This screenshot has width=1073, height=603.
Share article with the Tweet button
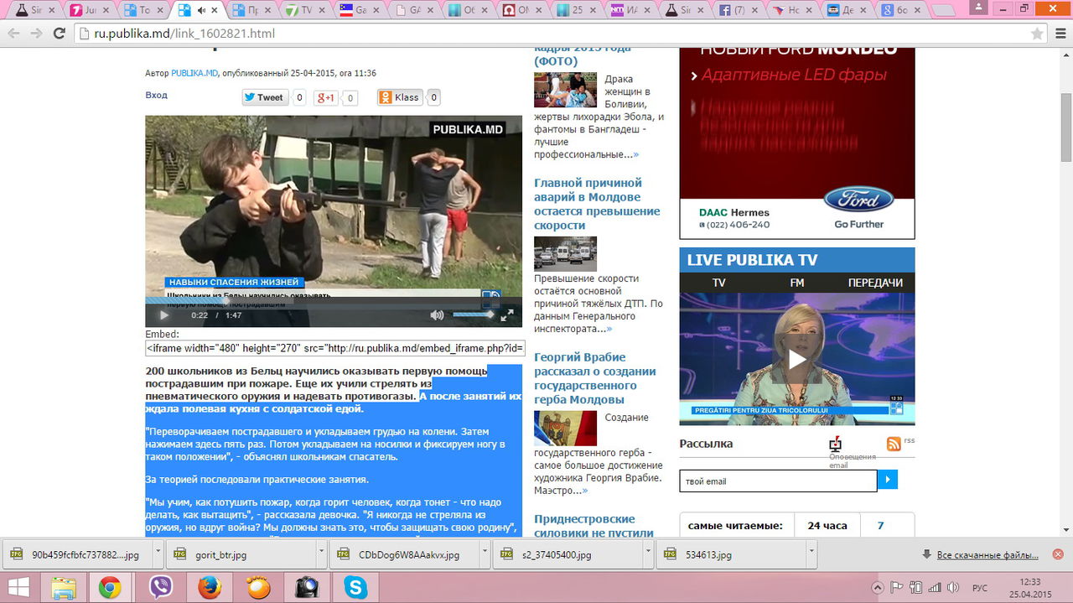point(264,97)
